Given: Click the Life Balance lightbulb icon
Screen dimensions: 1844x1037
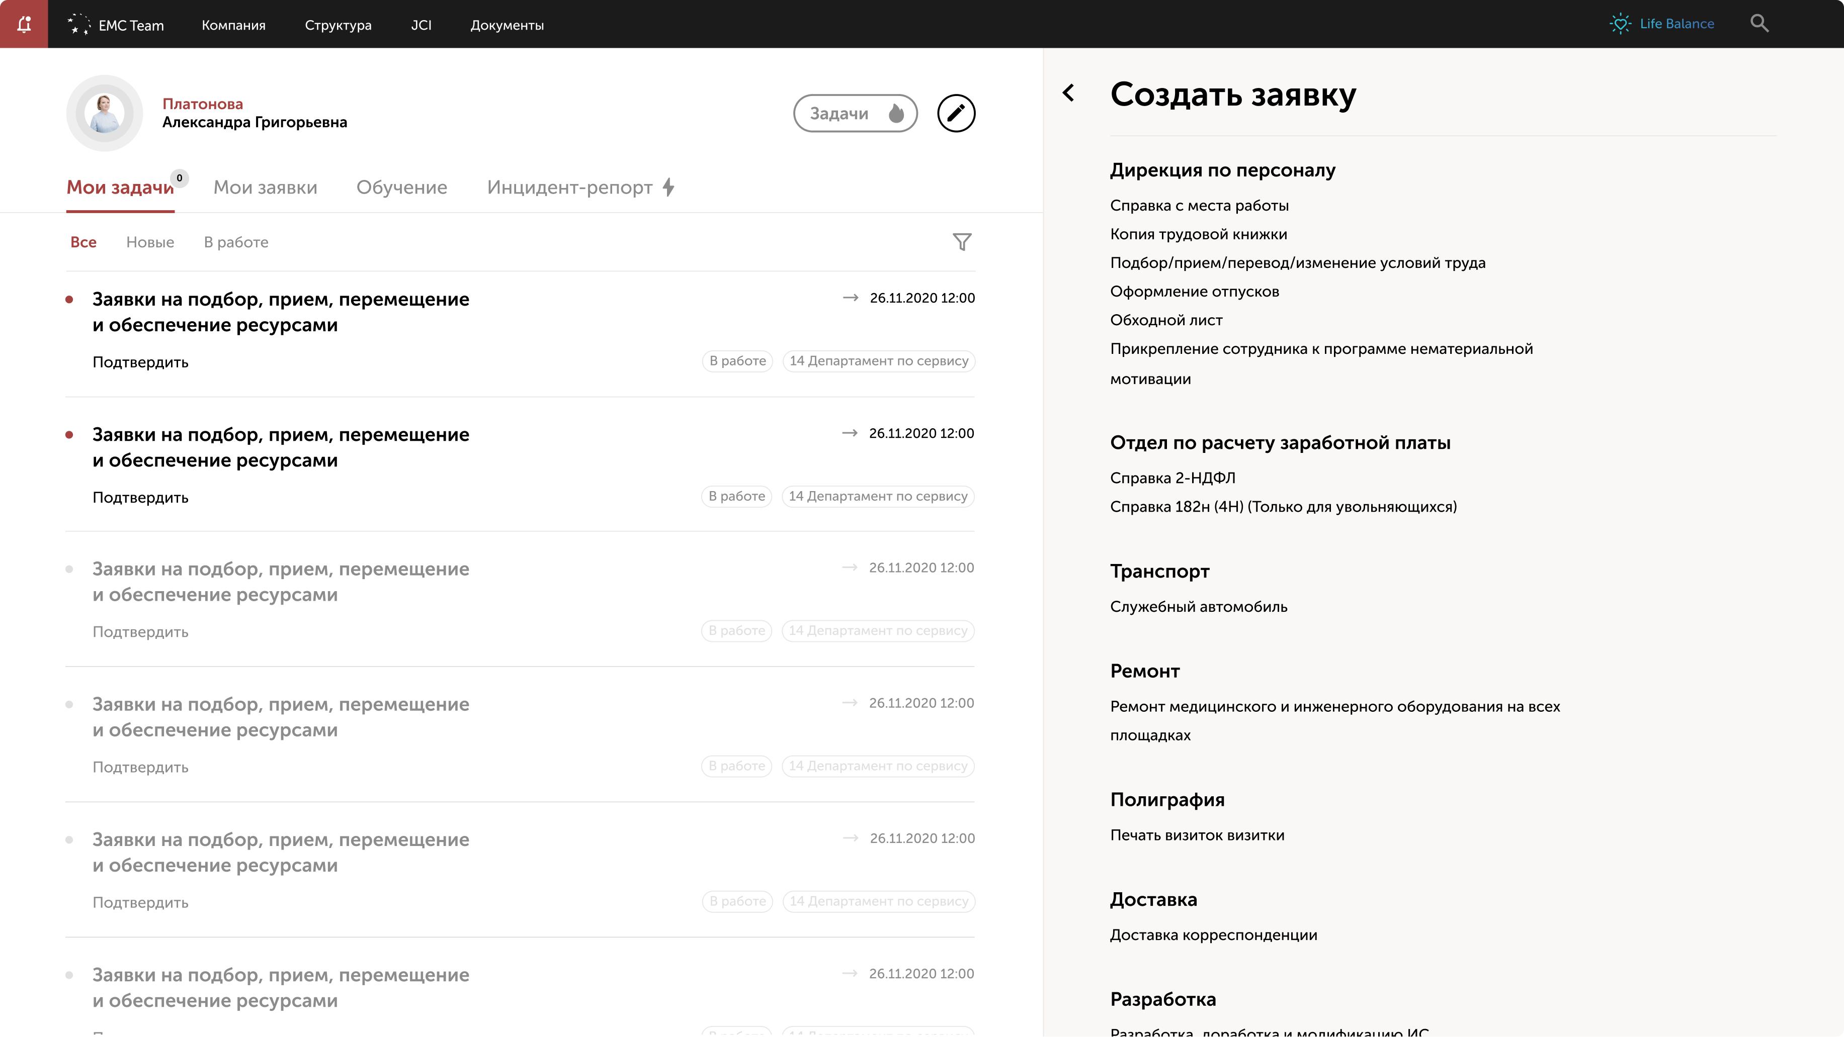Looking at the screenshot, I should (1620, 24).
